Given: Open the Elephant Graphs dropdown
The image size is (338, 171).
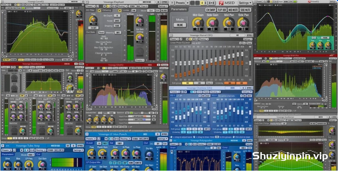Looking at the screenshot, I should pos(140,60).
